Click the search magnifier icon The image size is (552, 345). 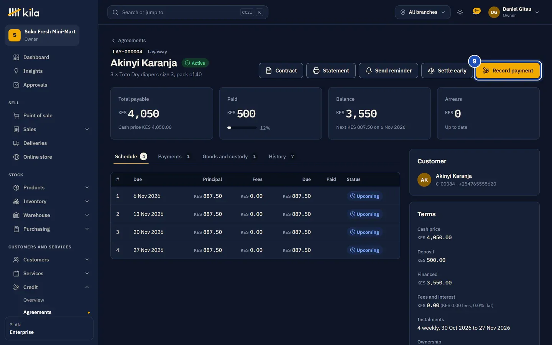[115, 12]
